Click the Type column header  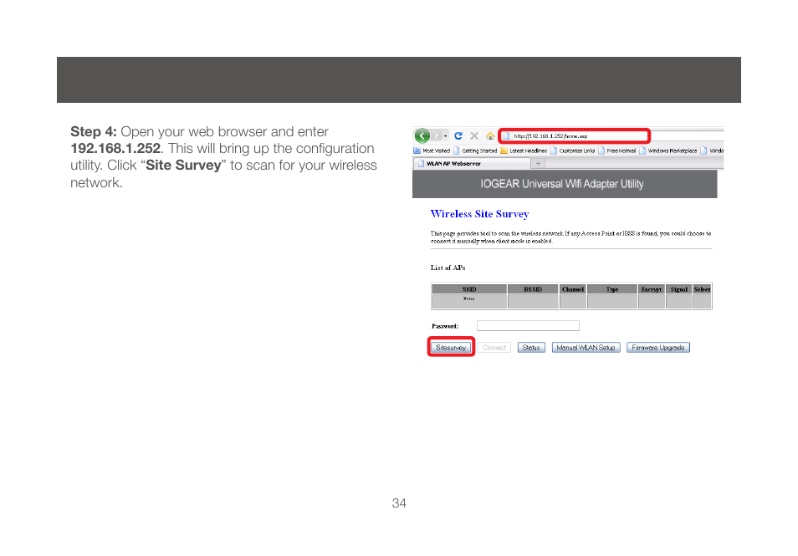(x=612, y=289)
